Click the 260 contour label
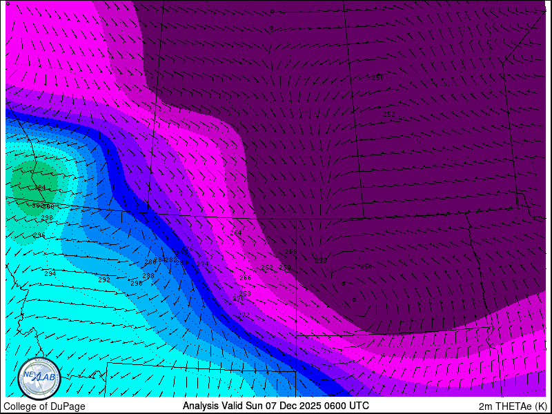This screenshot has height=414, width=552. (x=285, y=268)
